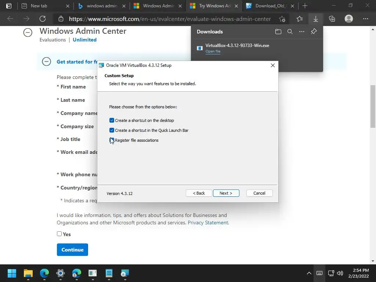Open File Explorer from the taskbar
Viewport: 376px width, 282px height.
click(28, 273)
